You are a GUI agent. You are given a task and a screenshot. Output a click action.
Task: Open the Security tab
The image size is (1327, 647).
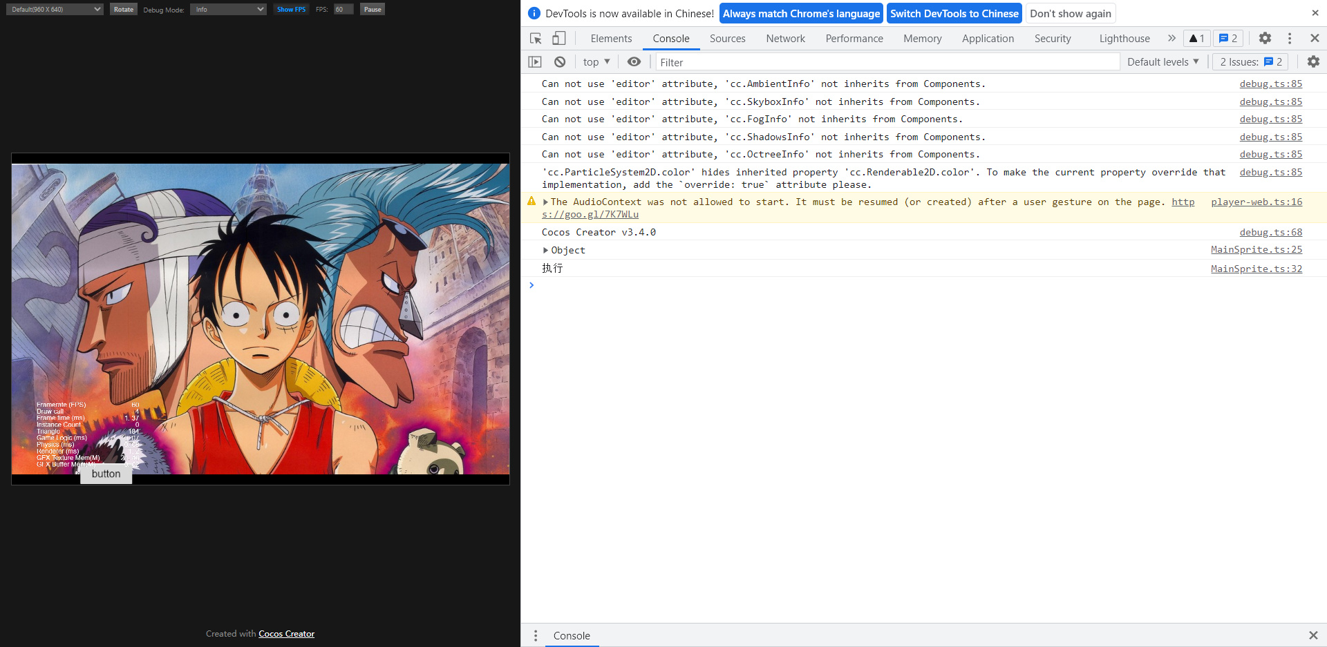(x=1053, y=39)
